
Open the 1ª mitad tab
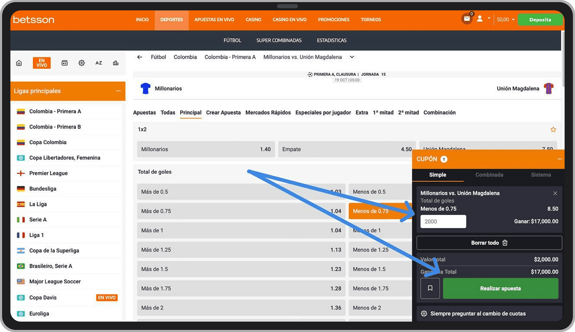click(383, 113)
